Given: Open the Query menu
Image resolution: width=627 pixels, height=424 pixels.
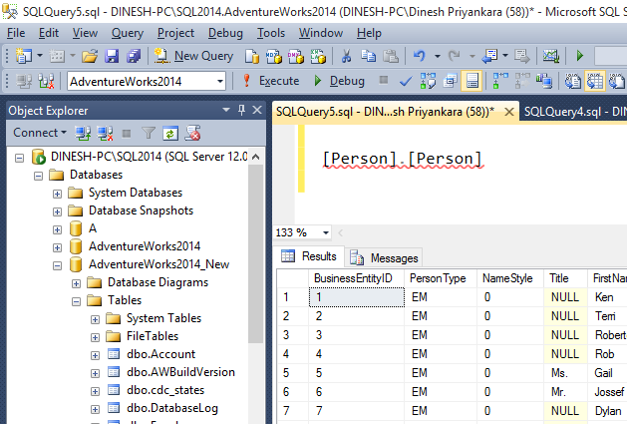Looking at the screenshot, I should pos(128,33).
